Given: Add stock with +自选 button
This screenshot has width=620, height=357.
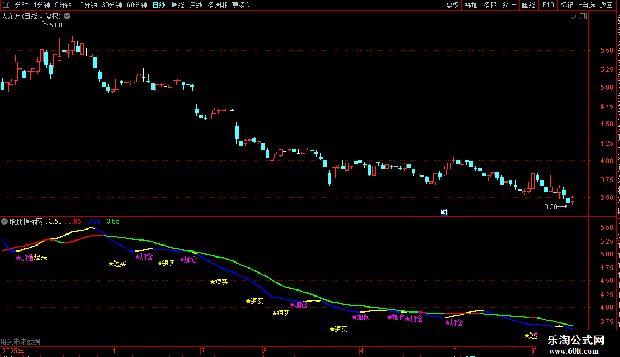Looking at the screenshot, I should tap(587, 5).
